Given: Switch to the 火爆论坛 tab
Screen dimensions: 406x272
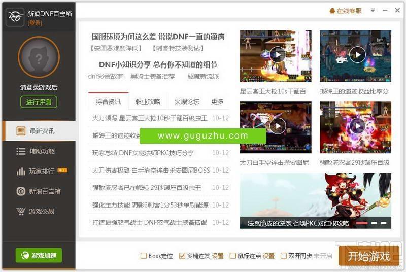Looking at the screenshot, I should tap(187, 101).
